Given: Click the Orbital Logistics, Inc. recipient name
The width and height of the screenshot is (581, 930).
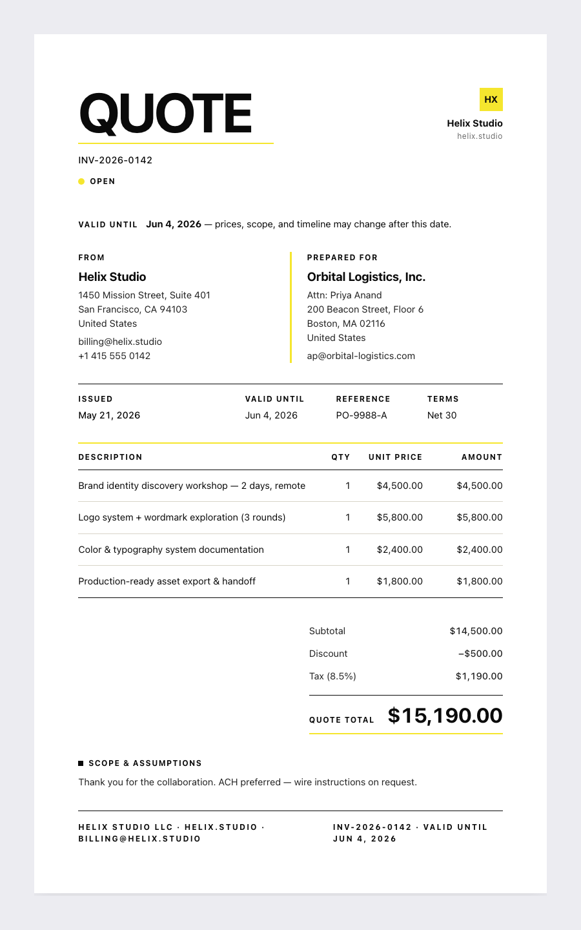Looking at the screenshot, I should pos(366,277).
